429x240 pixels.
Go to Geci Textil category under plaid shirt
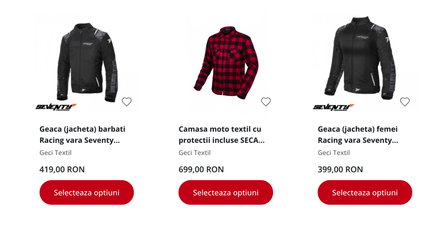[194, 153]
